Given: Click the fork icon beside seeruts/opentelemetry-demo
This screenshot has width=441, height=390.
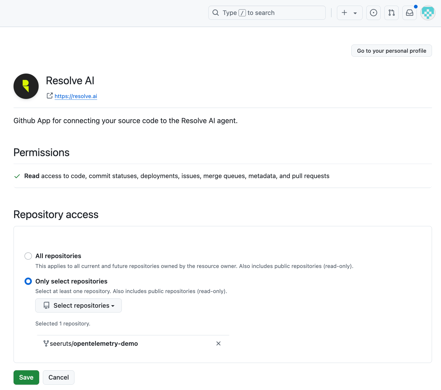Looking at the screenshot, I should 46,344.
